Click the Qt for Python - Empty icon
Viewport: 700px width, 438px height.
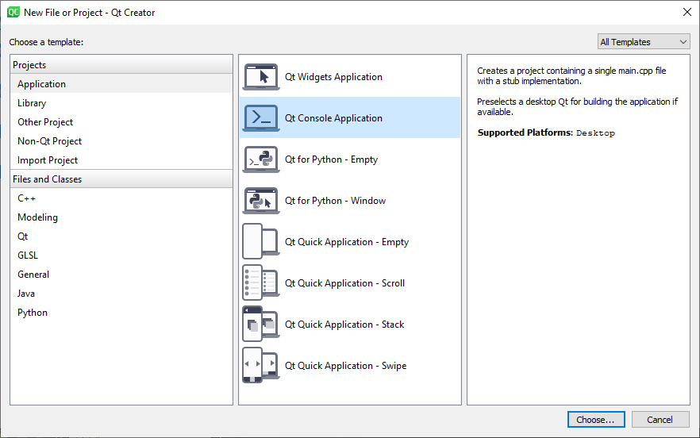[260, 159]
